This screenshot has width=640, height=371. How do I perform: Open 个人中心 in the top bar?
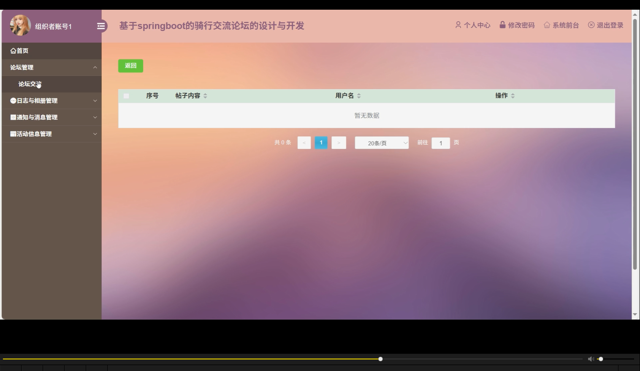(473, 25)
